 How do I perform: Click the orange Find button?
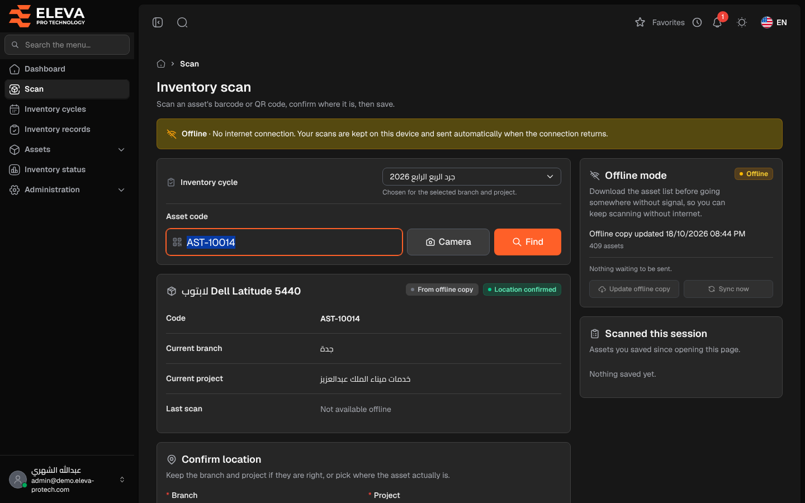click(528, 242)
